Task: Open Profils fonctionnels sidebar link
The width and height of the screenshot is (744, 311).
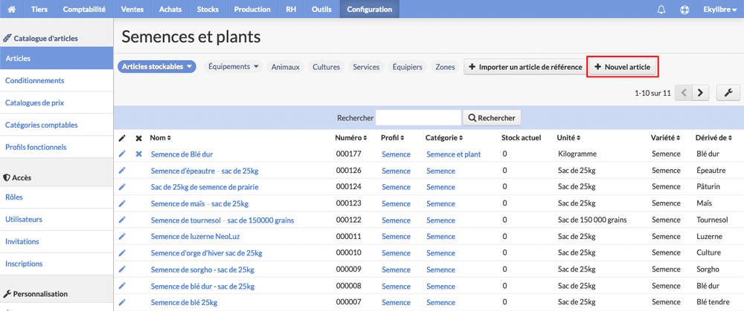Action: [x=57, y=147]
